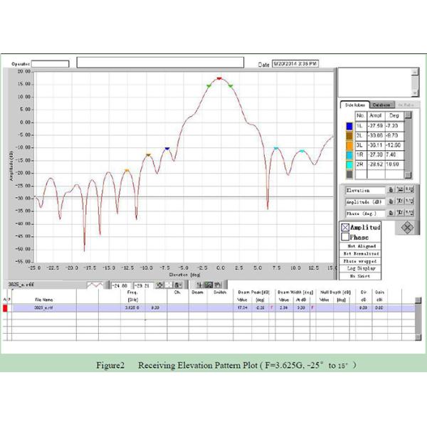Toggle the Not Aligned option
The image size is (427, 427).
click(361, 246)
